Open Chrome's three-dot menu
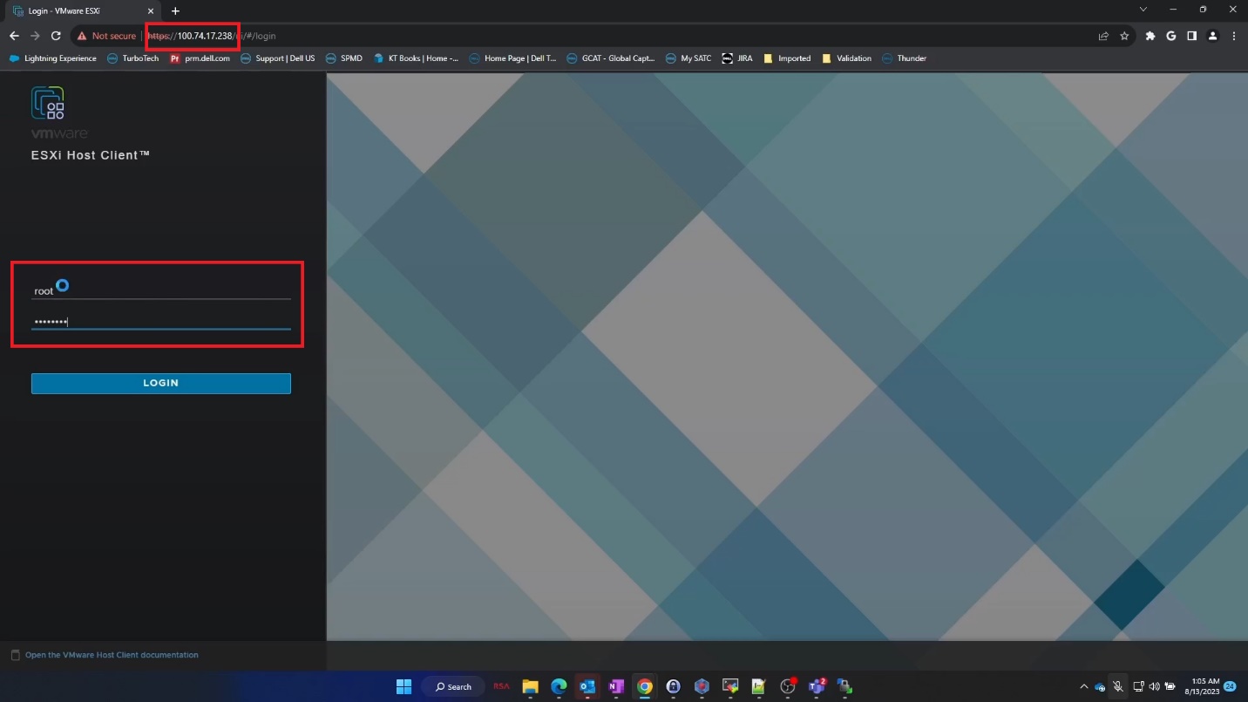 click(1235, 36)
